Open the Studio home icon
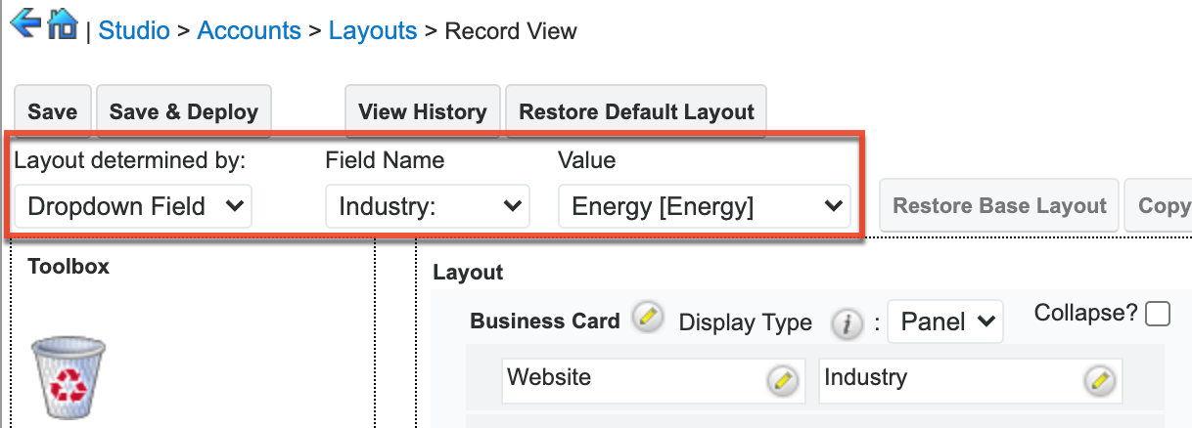This screenshot has height=428, width=1192. click(x=62, y=22)
